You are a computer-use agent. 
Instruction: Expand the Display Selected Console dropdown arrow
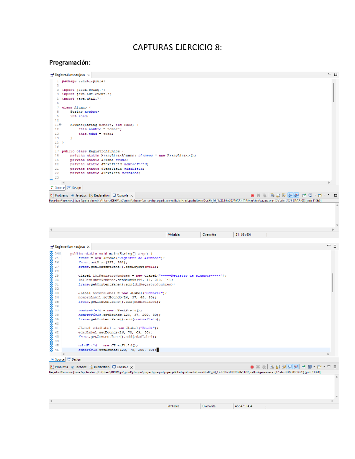pos(315,195)
